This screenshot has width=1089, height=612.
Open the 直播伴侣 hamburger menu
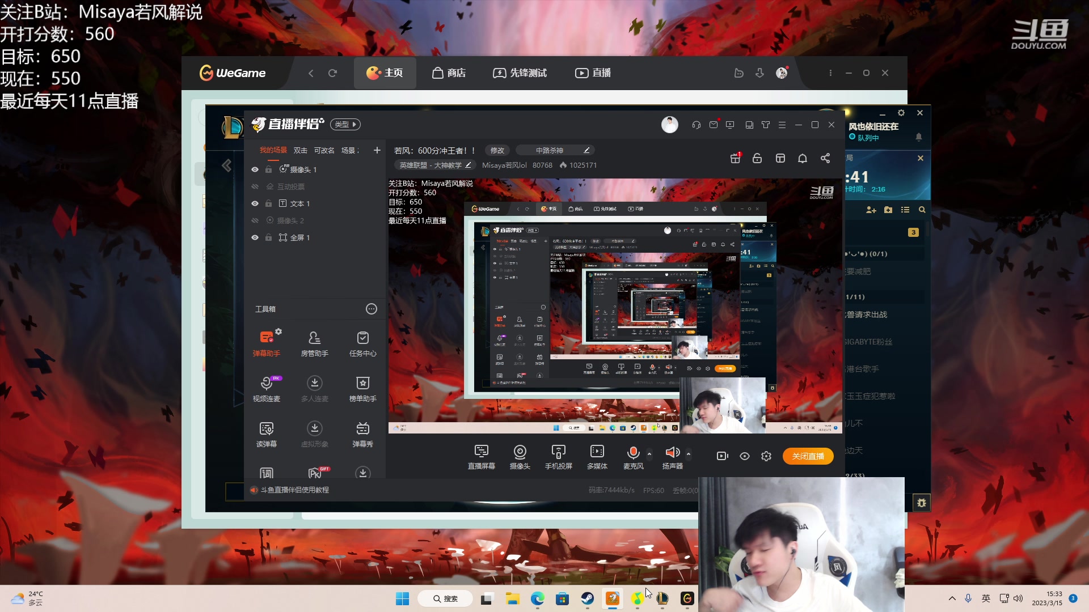click(x=782, y=125)
